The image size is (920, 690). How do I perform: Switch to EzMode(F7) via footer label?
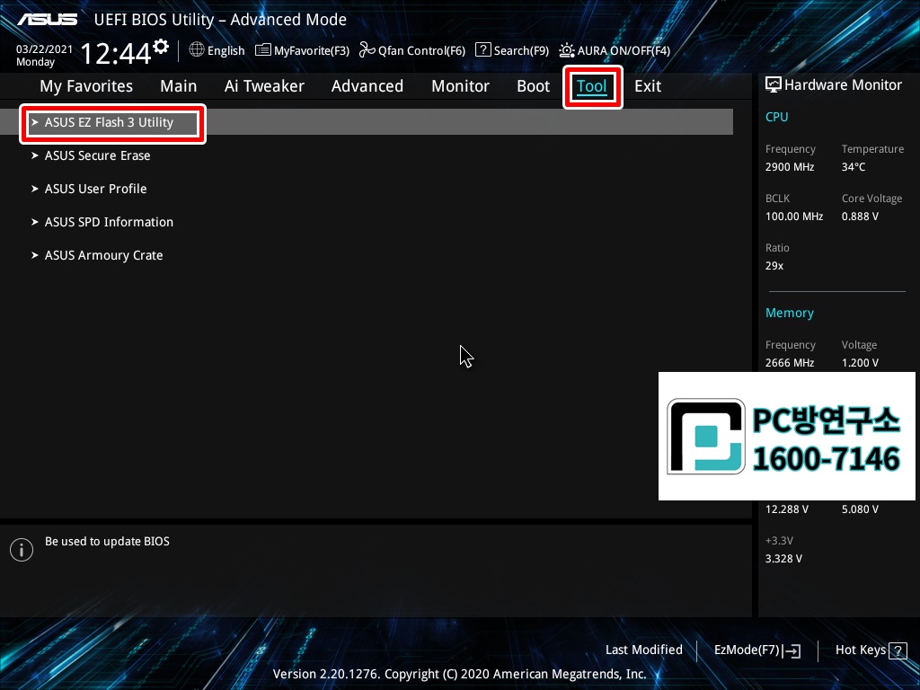pyautogui.click(x=747, y=650)
